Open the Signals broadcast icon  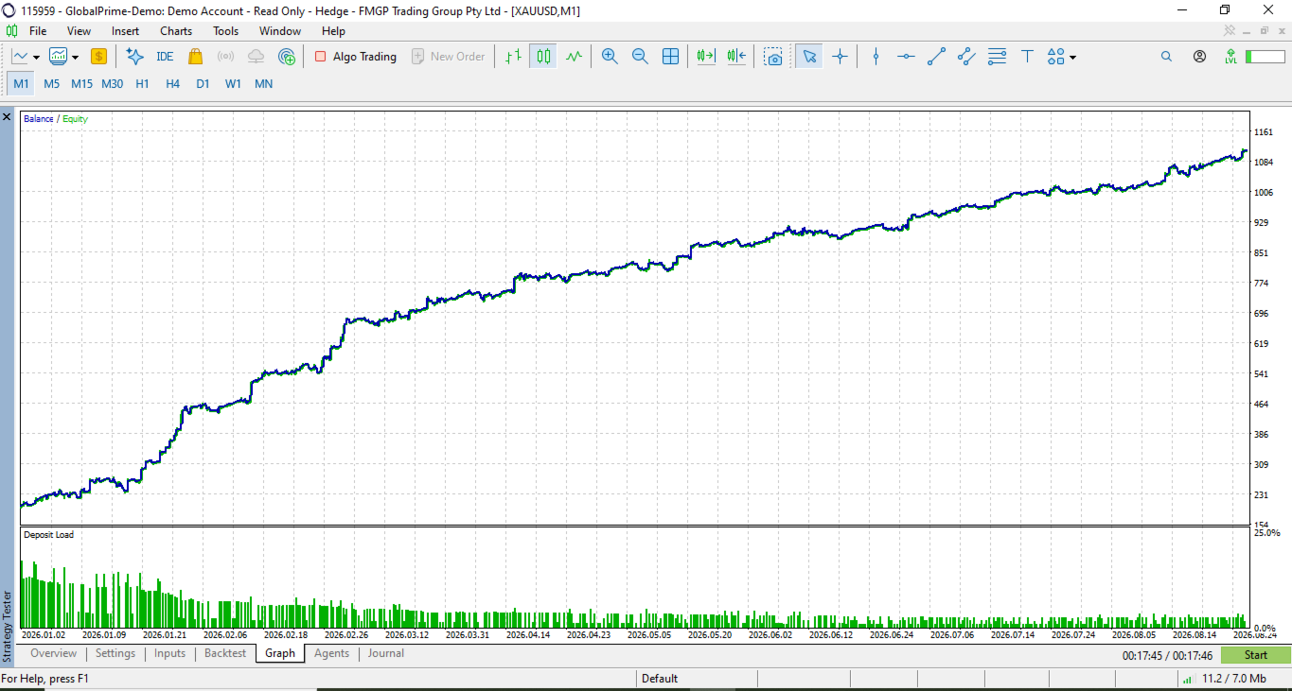tap(225, 57)
